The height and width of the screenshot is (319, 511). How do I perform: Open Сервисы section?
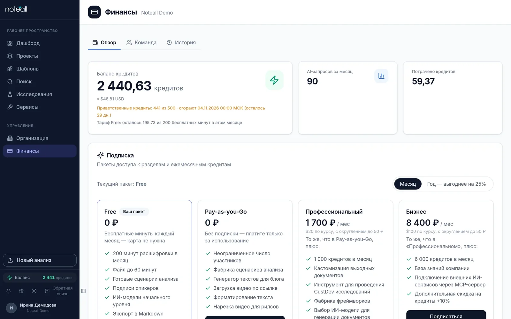click(40, 107)
